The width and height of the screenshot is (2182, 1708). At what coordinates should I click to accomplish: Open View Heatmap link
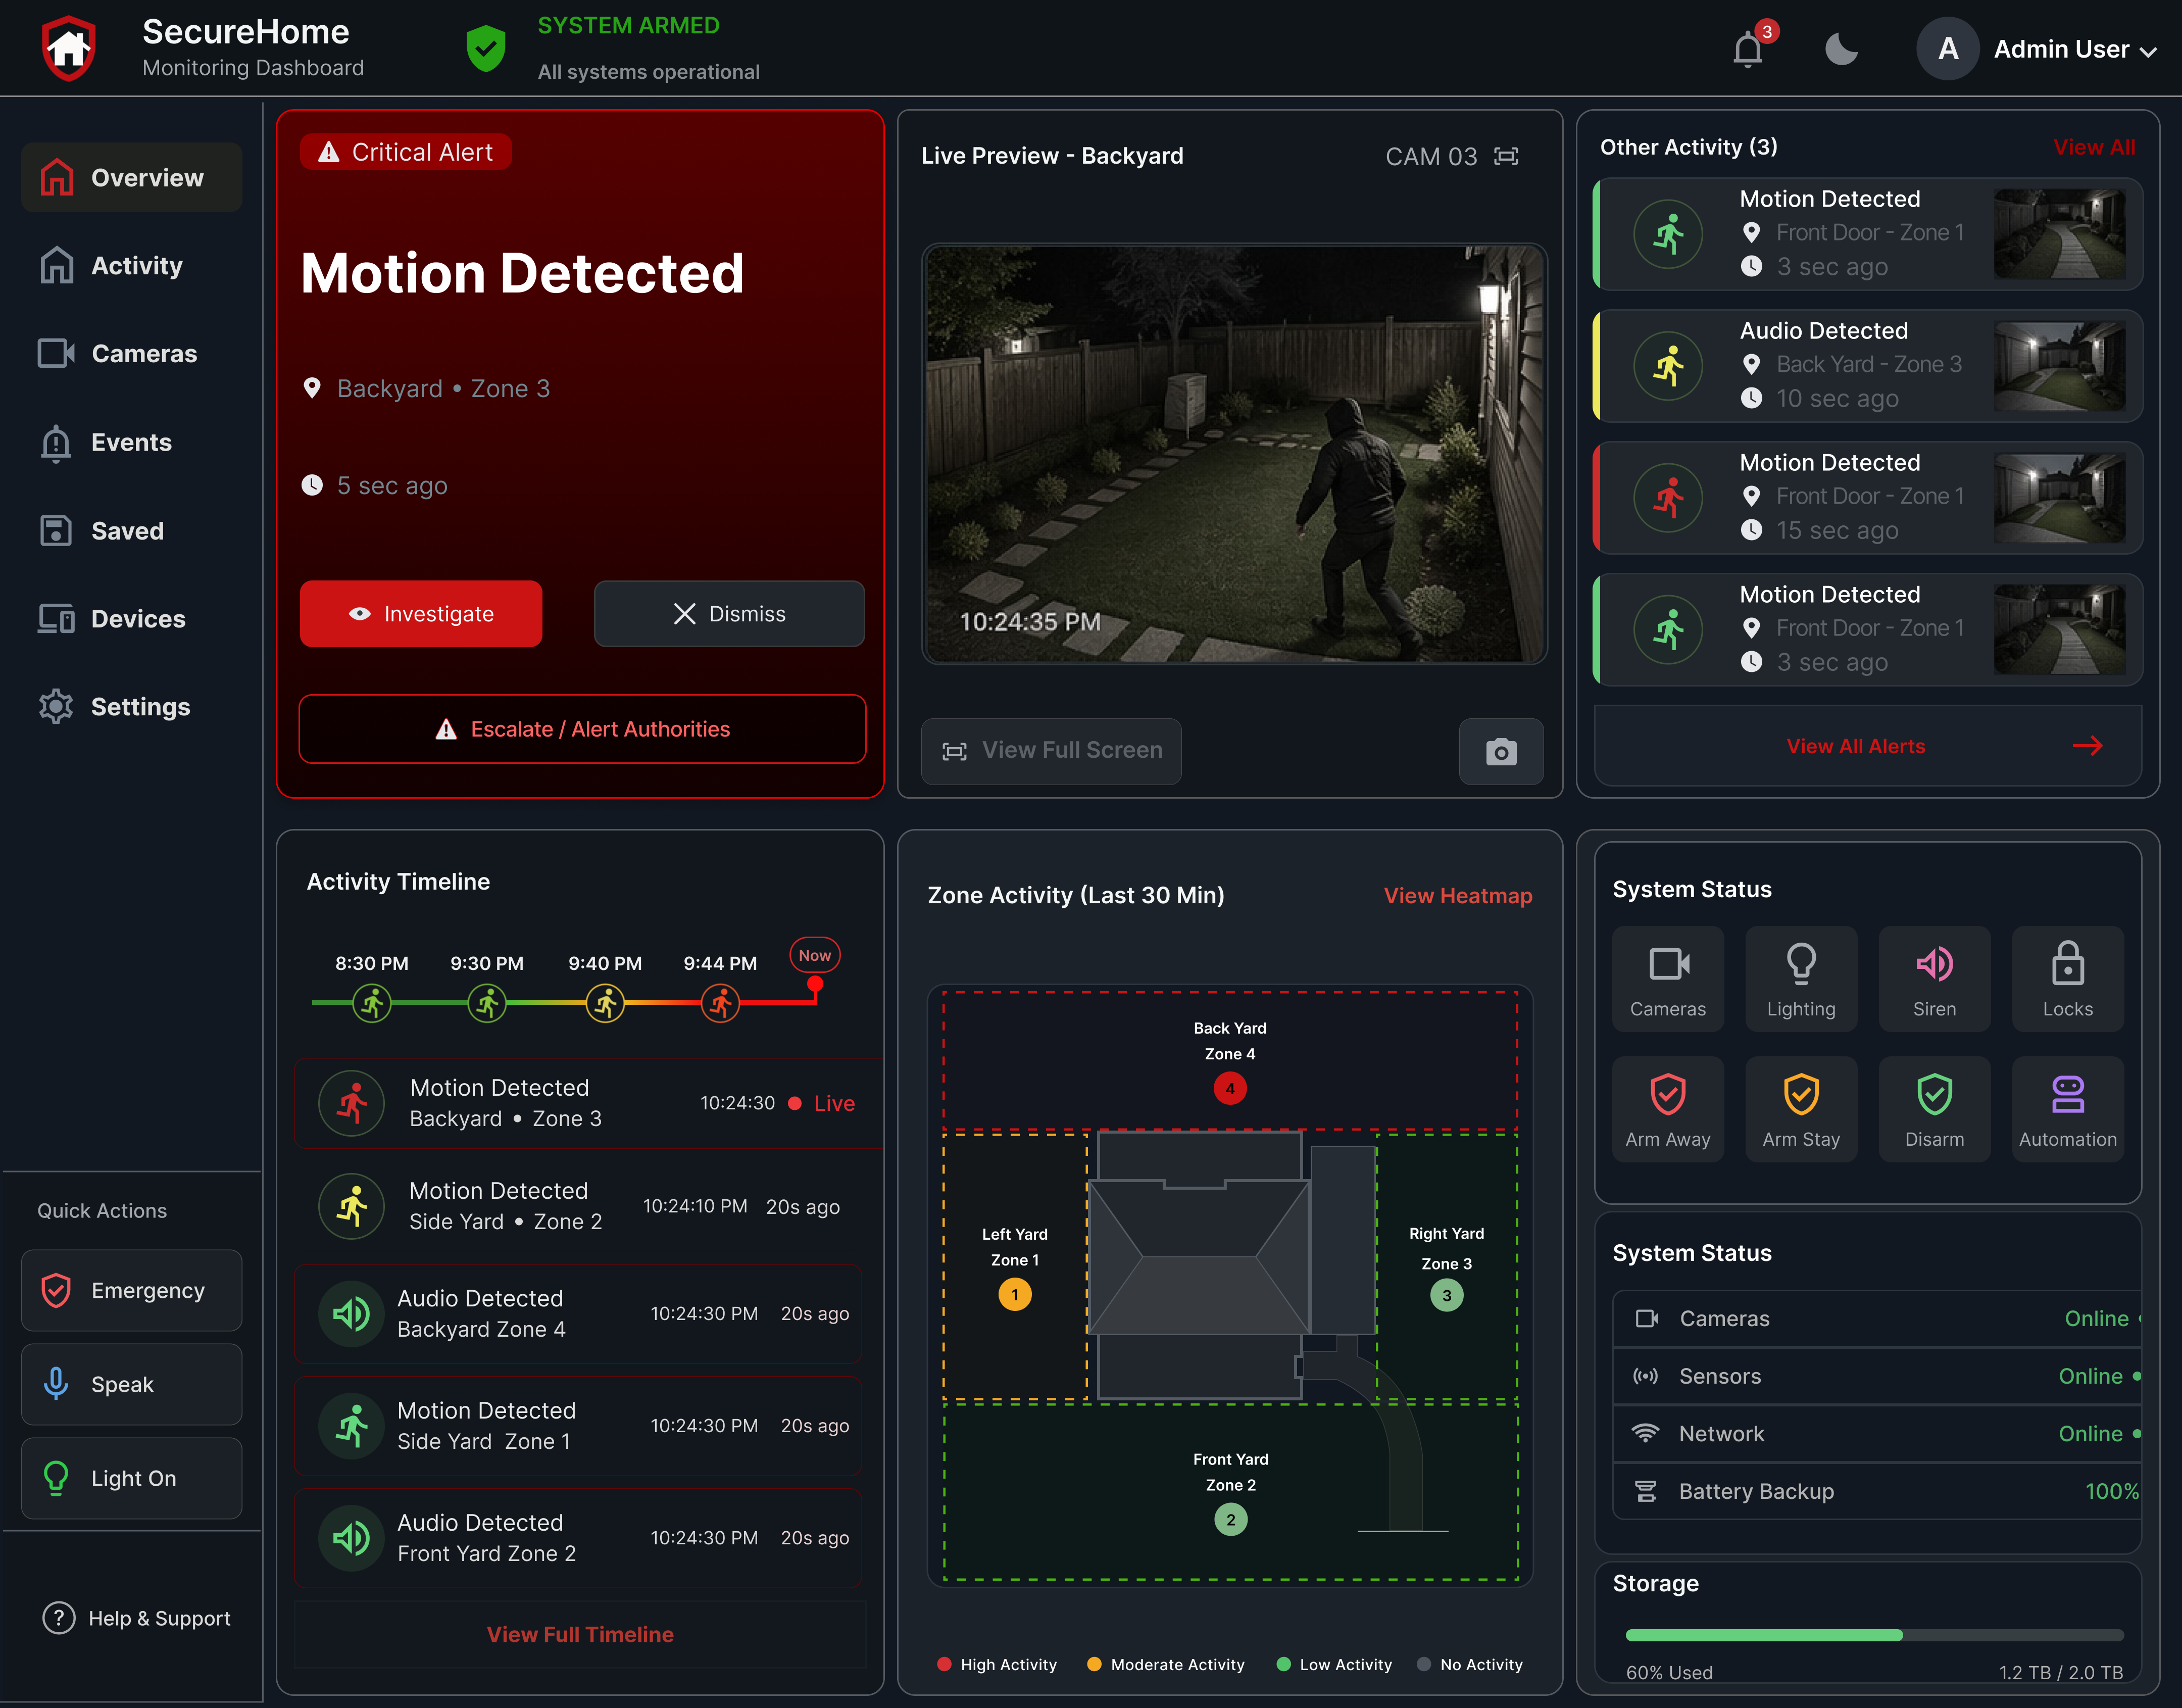(1458, 896)
